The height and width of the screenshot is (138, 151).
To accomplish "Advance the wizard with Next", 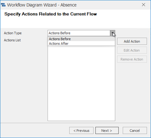I will click(x=107, y=130).
